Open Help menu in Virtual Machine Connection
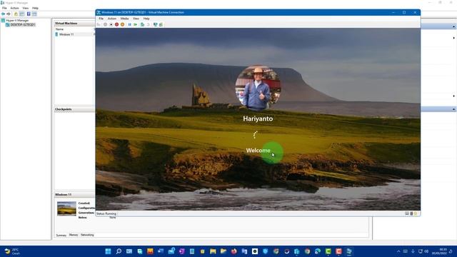Image resolution: width=457 pixels, height=257 pixels. [146, 19]
